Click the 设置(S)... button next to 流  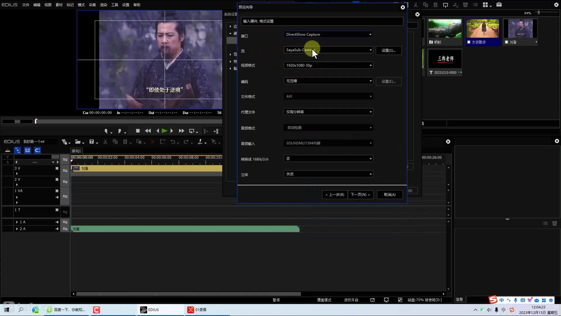tap(388, 51)
